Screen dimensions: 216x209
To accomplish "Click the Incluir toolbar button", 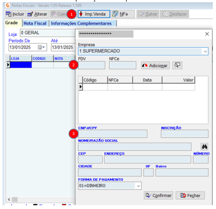I will pos(15,14).
